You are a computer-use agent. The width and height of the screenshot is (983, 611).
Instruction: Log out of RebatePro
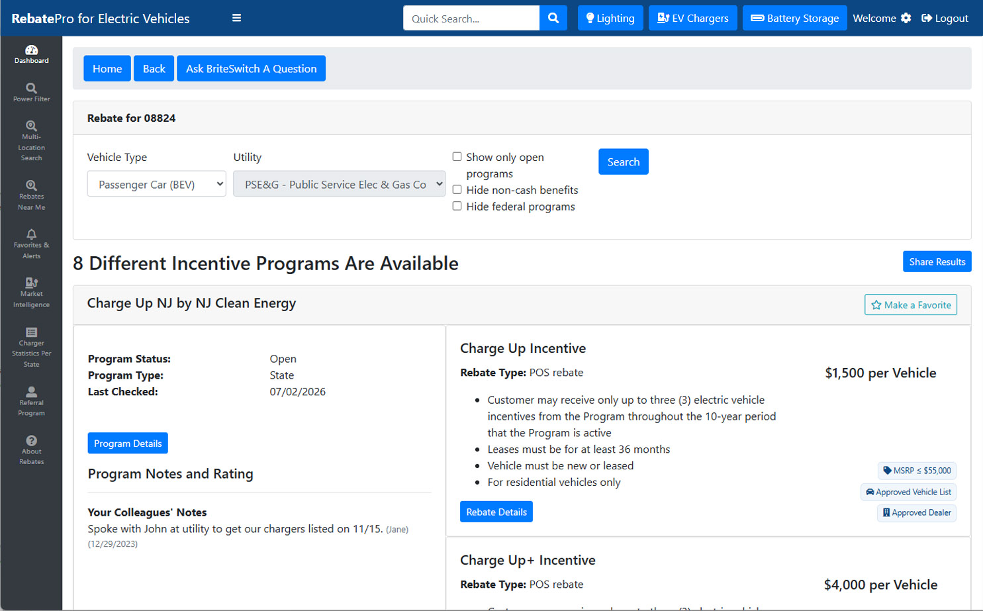(x=945, y=18)
